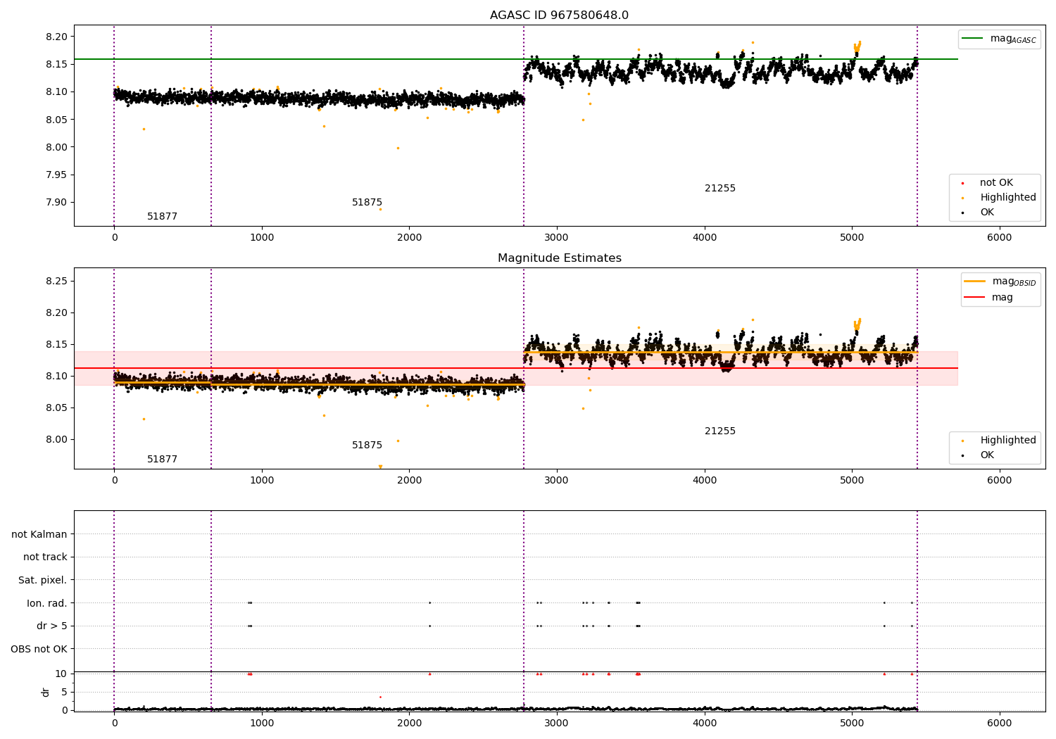
Task: Click lowest orange outlier near 7.89 in top plot
Action: 380,209
